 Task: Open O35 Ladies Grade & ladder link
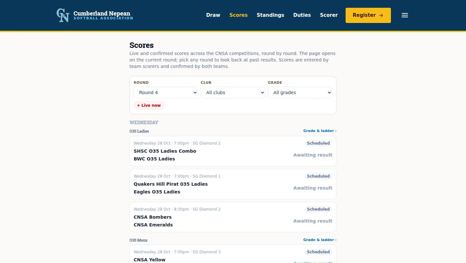click(320, 131)
